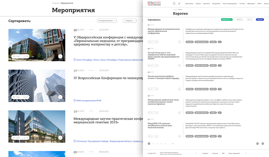Bookmark the фиброза печени news item
This screenshot has width=269, height=157.
click(179, 89)
